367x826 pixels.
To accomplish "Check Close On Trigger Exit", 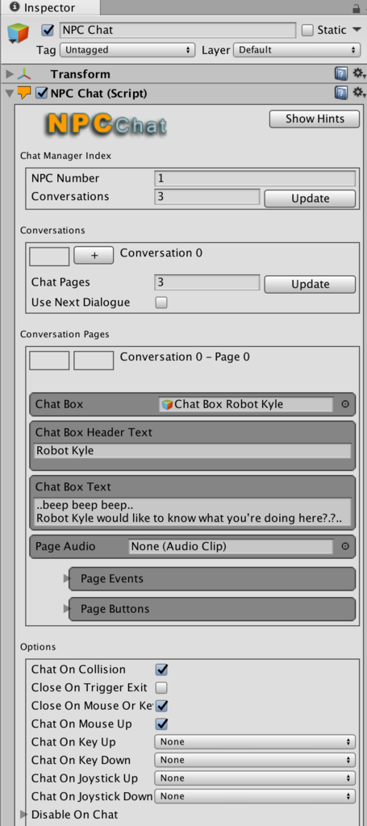I will [161, 687].
